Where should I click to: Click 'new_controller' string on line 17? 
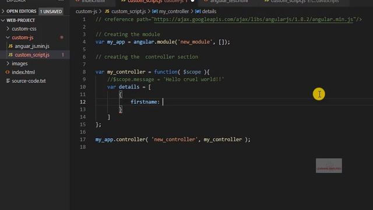click(175, 139)
